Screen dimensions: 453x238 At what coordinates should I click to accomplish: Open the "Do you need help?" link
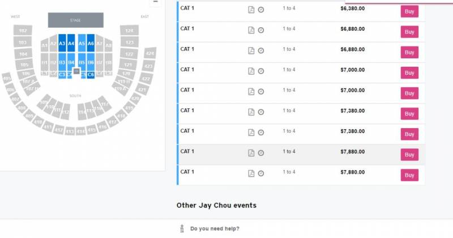pyautogui.click(x=215, y=228)
